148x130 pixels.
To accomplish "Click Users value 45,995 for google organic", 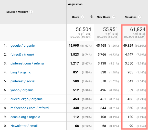I will [74, 46].
